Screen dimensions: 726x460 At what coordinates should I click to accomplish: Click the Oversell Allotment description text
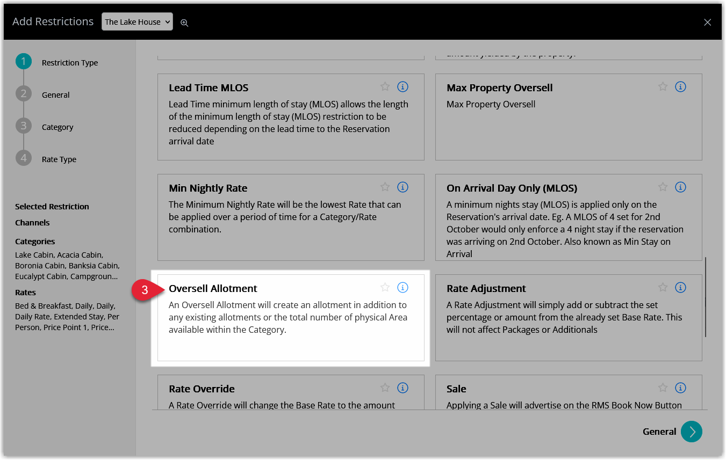click(288, 317)
